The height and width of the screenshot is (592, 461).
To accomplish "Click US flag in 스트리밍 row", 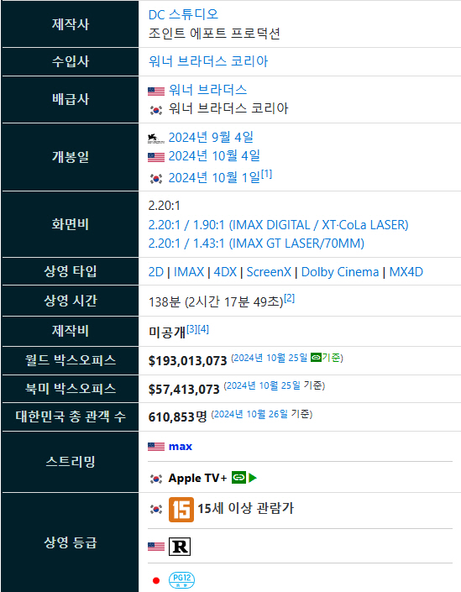I will pyautogui.click(x=156, y=447).
